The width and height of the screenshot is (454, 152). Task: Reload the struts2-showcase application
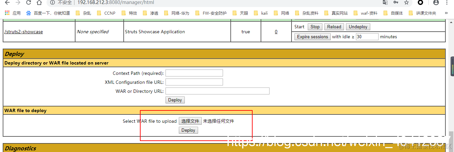coord(334,27)
